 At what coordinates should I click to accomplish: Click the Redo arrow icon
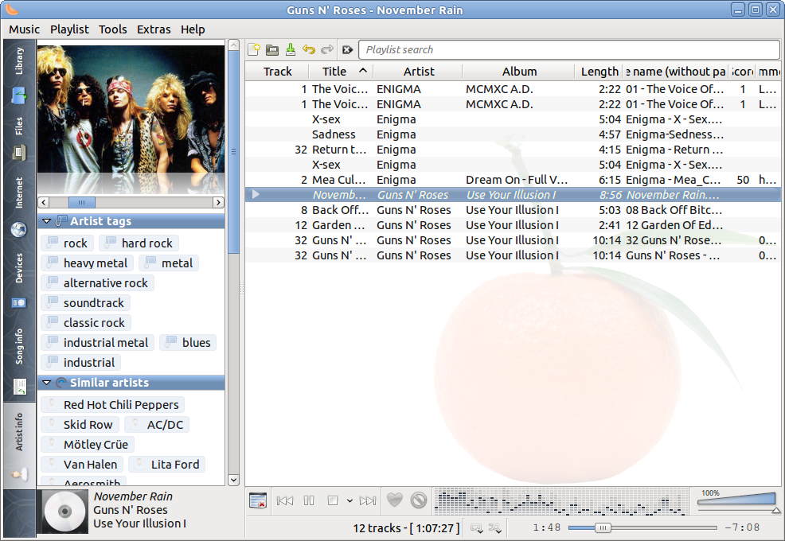(327, 49)
